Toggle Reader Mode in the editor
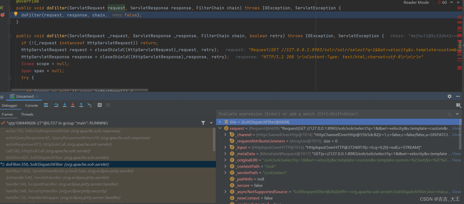 (416, 3)
